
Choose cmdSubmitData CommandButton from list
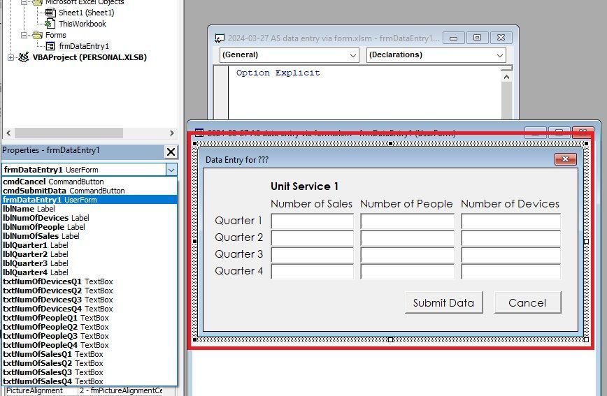(90, 191)
